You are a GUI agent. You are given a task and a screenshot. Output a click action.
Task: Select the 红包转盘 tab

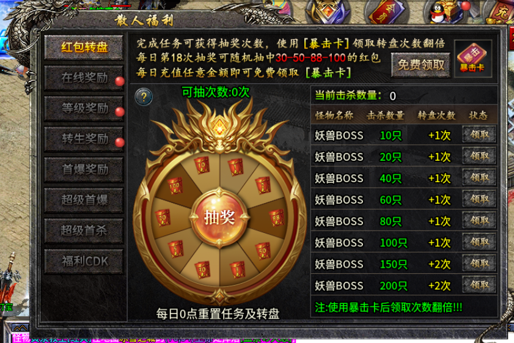pos(84,47)
